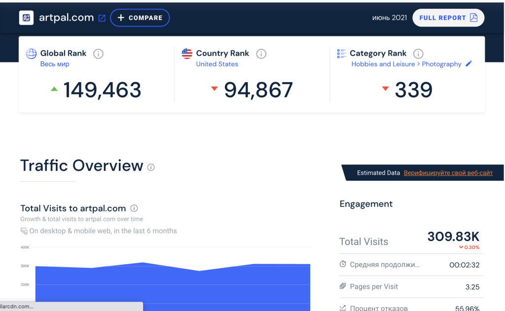Viewport: 505px width, 311px height.
Task: Click the 94,867 country rank value
Action: (258, 90)
